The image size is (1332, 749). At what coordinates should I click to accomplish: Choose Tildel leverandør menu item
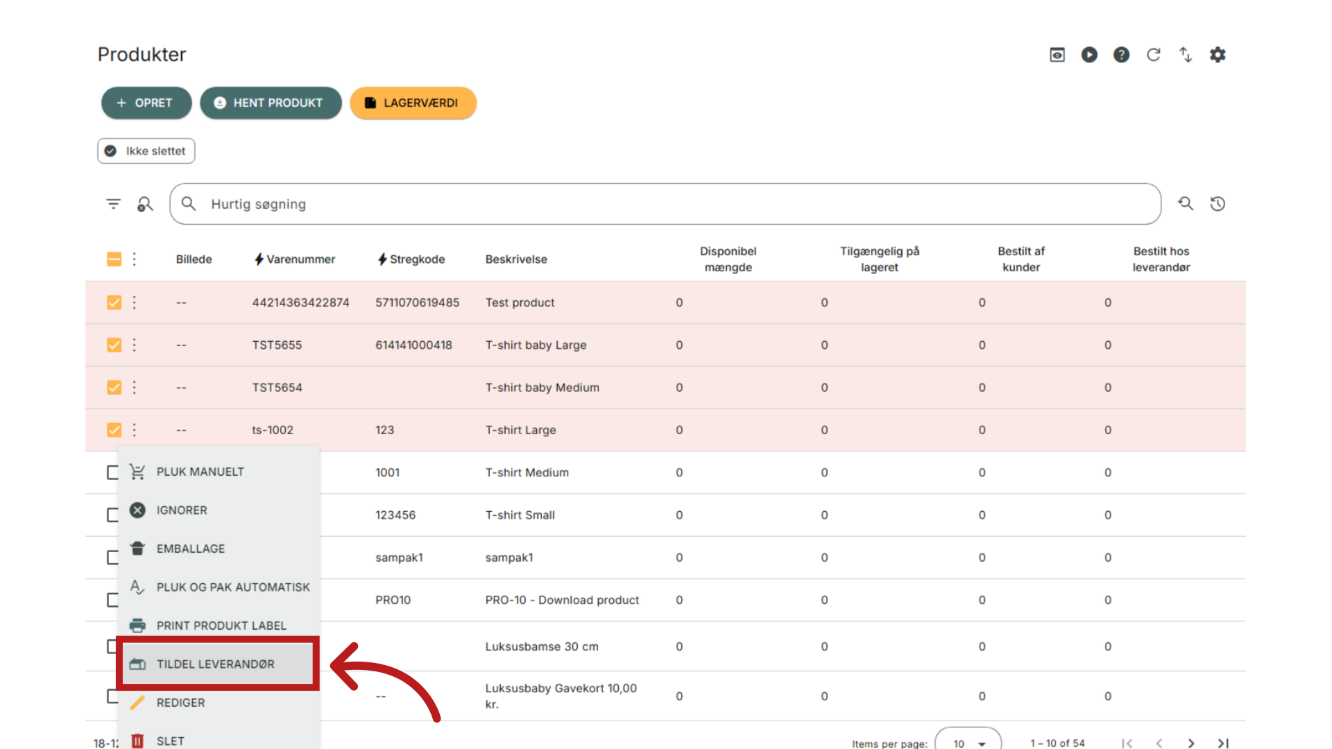tap(219, 664)
